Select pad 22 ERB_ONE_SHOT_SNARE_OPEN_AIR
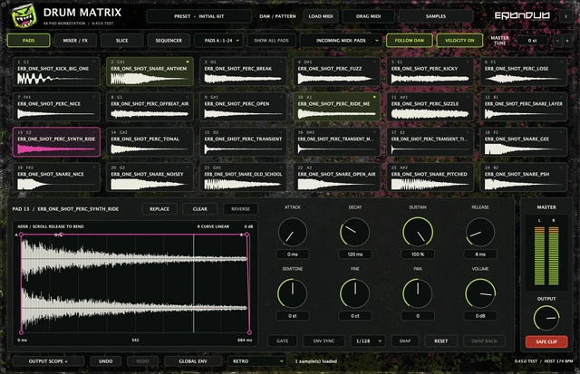The image size is (580, 374). tap(336, 177)
